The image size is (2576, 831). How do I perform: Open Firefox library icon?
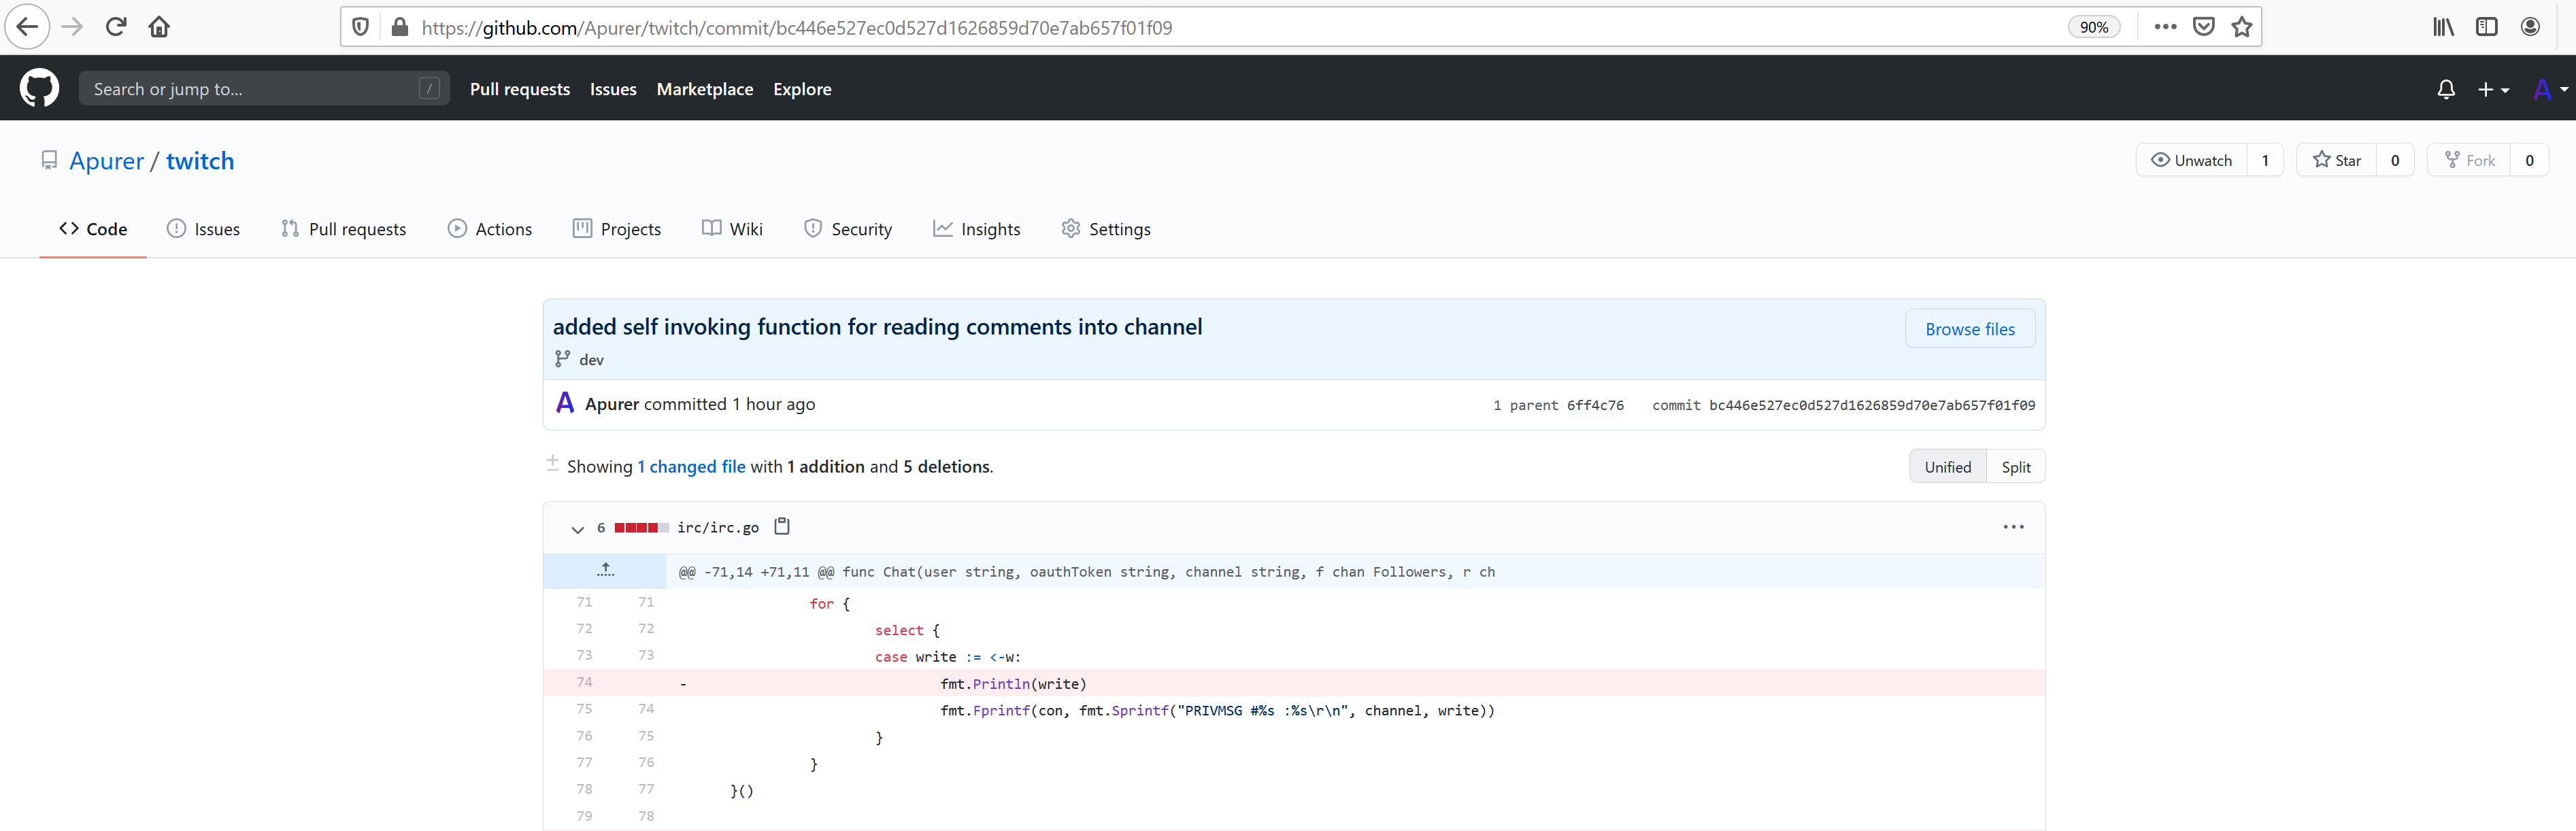click(x=2443, y=27)
